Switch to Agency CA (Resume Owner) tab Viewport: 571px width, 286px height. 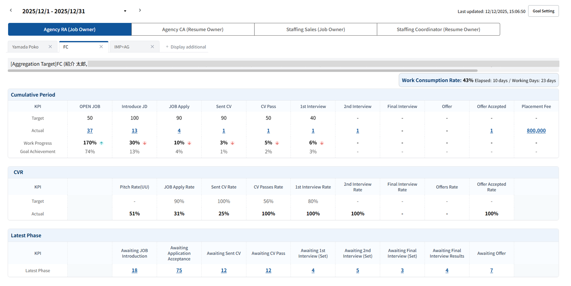[x=193, y=29]
